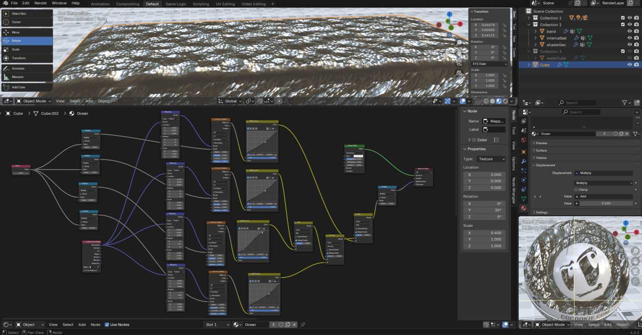Hide the waterCube object in the outliner
The width and height of the screenshot is (642, 335).
pos(630,58)
